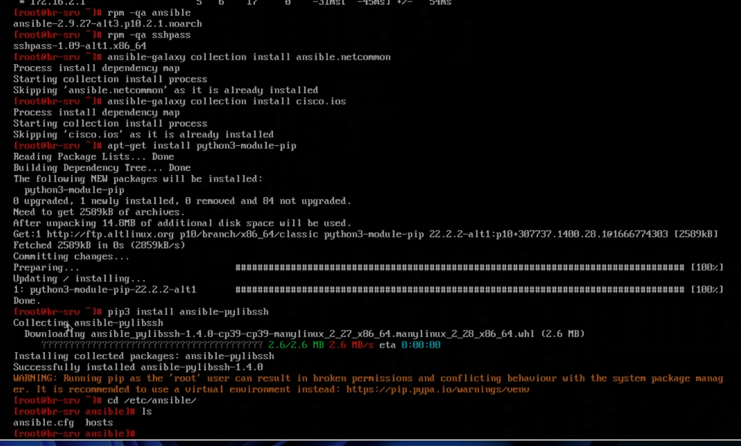Click the ansible_pylibssh-1.4.0 whl filename line
This screenshot has width=741, height=446.
pyautogui.click(x=304, y=334)
